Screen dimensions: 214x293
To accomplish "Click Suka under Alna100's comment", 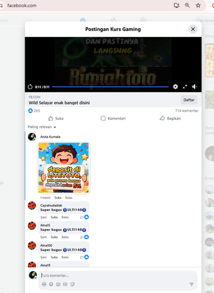I will tap(54, 257).
